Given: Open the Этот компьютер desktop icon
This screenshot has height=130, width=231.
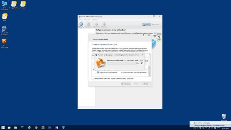Looking at the screenshot, I should point(4,6).
